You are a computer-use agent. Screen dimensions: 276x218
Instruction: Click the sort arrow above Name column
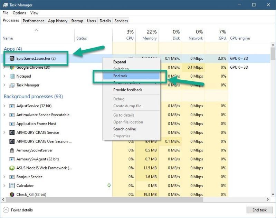pyautogui.click(x=36, y=30)
